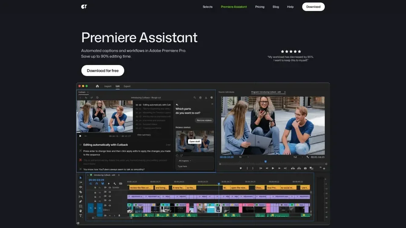Play the Cutback preview video
The image size is (406, 228).
(x=80, y=136)
